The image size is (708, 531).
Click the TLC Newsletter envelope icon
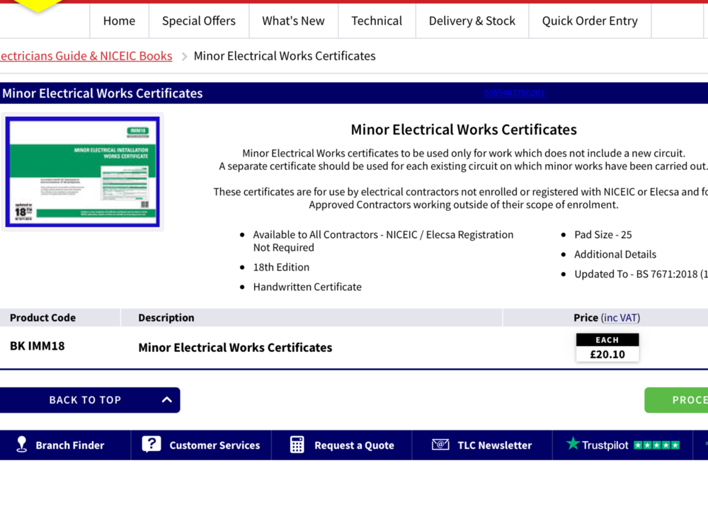coord(440,445)
